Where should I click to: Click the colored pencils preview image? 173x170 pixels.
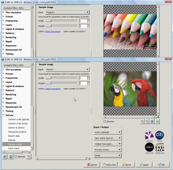click(130, 32)
